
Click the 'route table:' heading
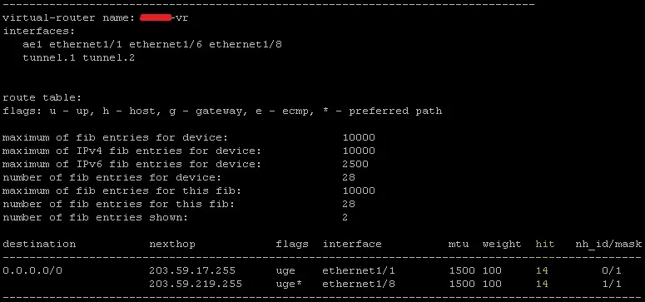(x=42, y=97)
